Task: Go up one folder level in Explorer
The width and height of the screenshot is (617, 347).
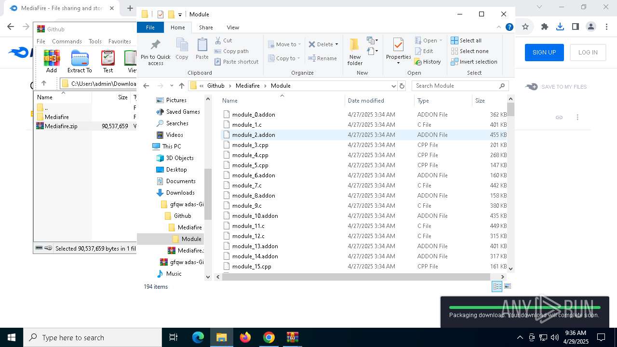Action: (181, 86)
